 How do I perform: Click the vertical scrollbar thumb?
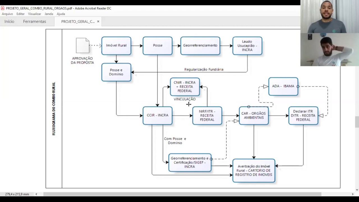(x=357, y=122)
